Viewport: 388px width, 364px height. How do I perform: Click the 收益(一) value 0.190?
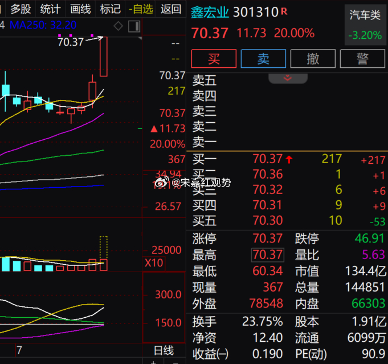267,354
